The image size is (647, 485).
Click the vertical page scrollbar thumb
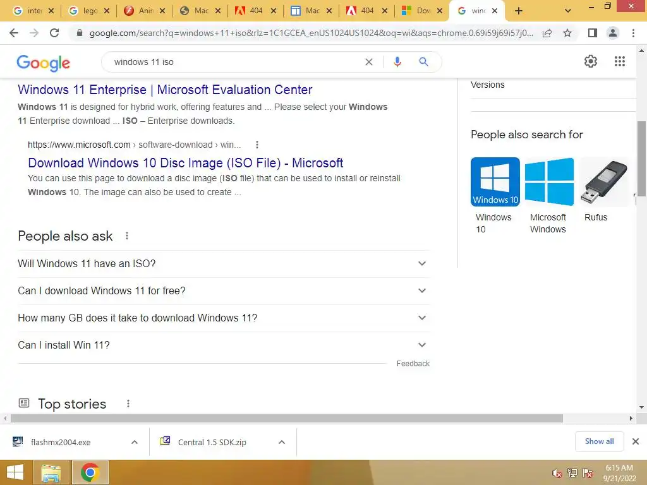pos(641,159)
